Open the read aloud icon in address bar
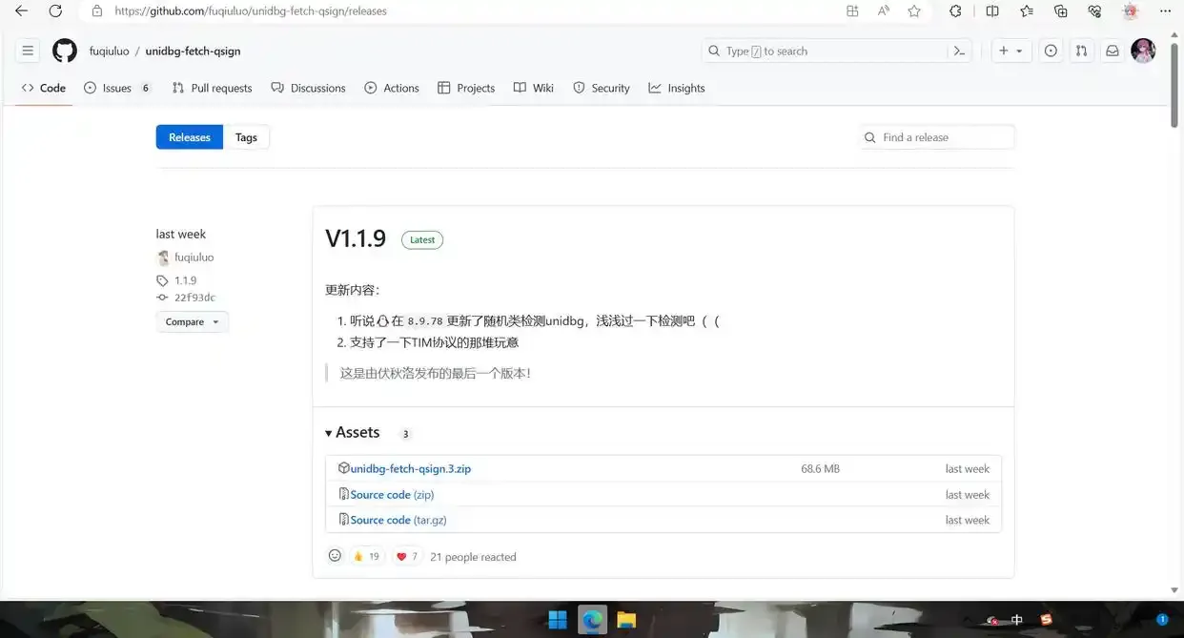The height and width of the screenshot is (638, 1184). (x=884, y=11)
